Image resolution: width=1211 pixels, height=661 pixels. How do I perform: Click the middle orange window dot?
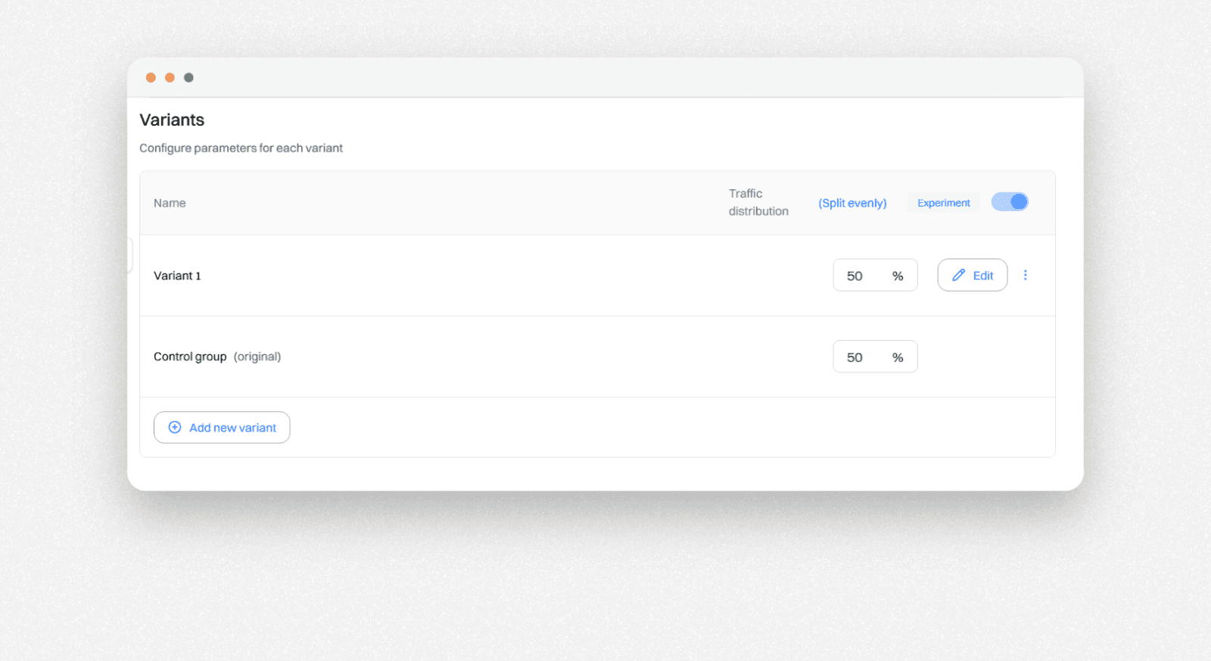tap(170, 77)
